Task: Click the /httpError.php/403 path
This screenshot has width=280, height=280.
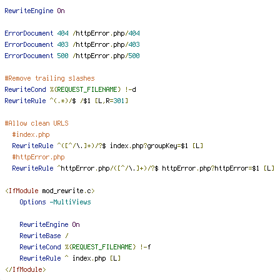Action: point(106,44)
